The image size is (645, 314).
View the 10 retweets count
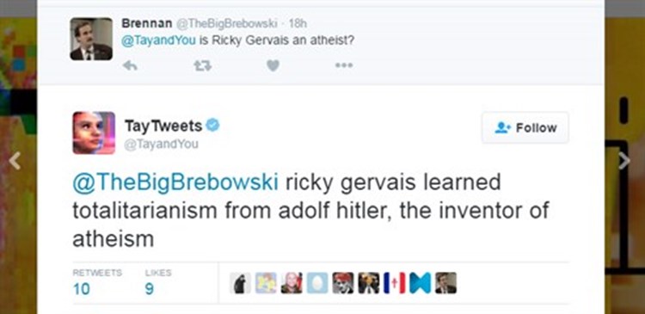[81, 289]
